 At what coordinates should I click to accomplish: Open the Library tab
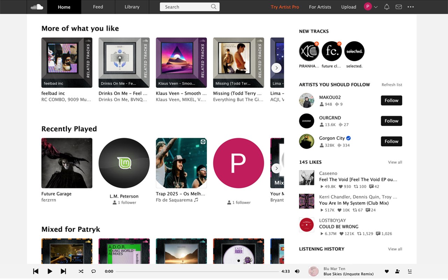pyautogui.click(x=132, y=7)
